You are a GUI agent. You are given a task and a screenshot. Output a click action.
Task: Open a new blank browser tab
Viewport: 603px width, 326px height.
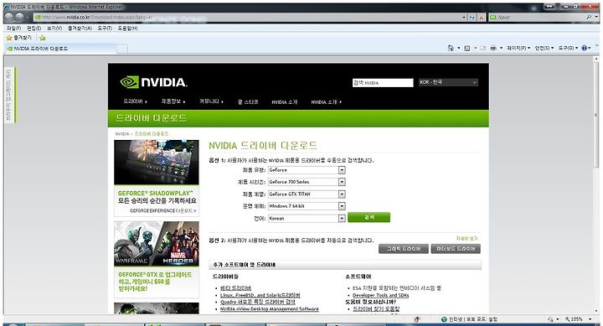(122, 49)
